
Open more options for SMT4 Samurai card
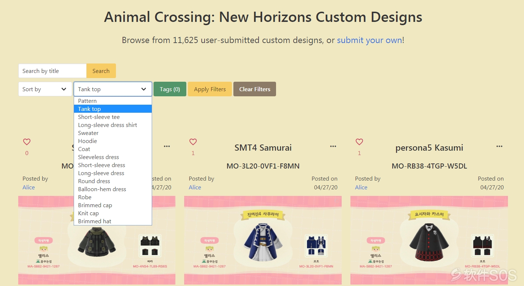(x=333, y=146)
